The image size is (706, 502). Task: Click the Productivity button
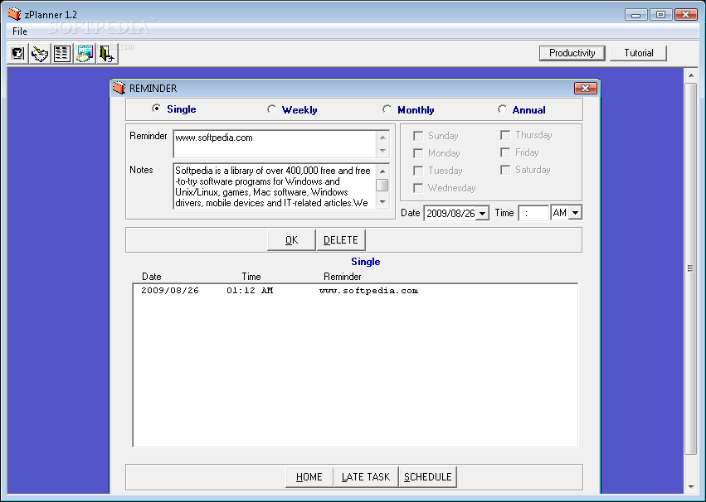[x=572, y=53]
